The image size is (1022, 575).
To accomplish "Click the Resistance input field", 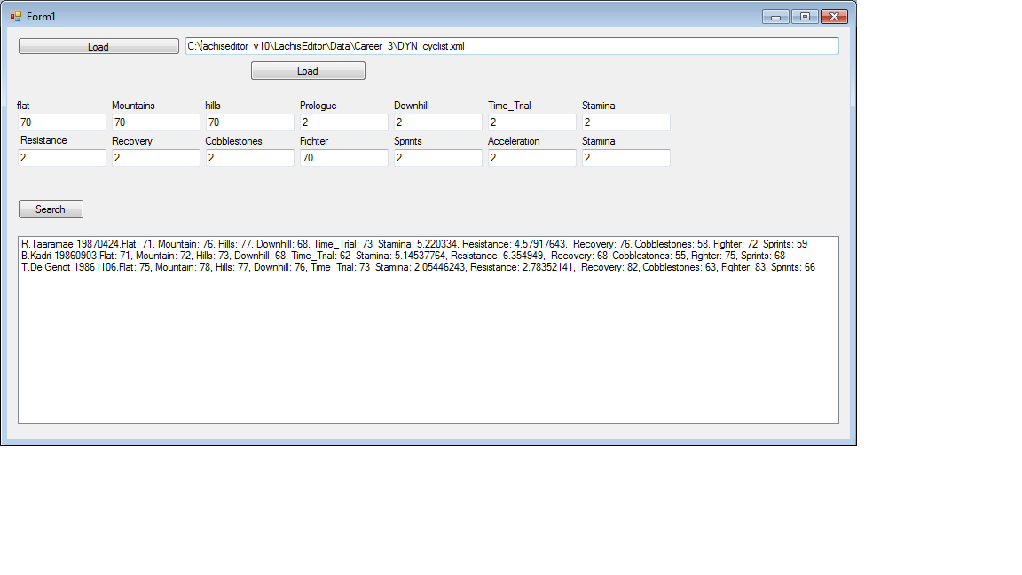I will [61, 158].
